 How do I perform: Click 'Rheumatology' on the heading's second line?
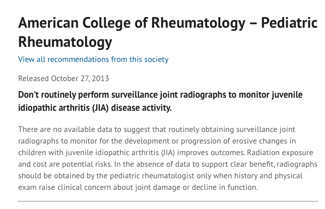coord(65,42)
